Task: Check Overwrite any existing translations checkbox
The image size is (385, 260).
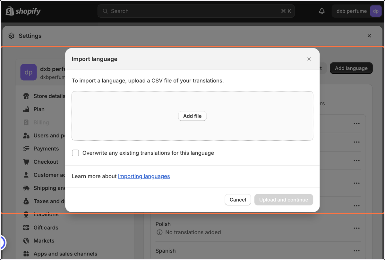Action: [x=75, y=153]
